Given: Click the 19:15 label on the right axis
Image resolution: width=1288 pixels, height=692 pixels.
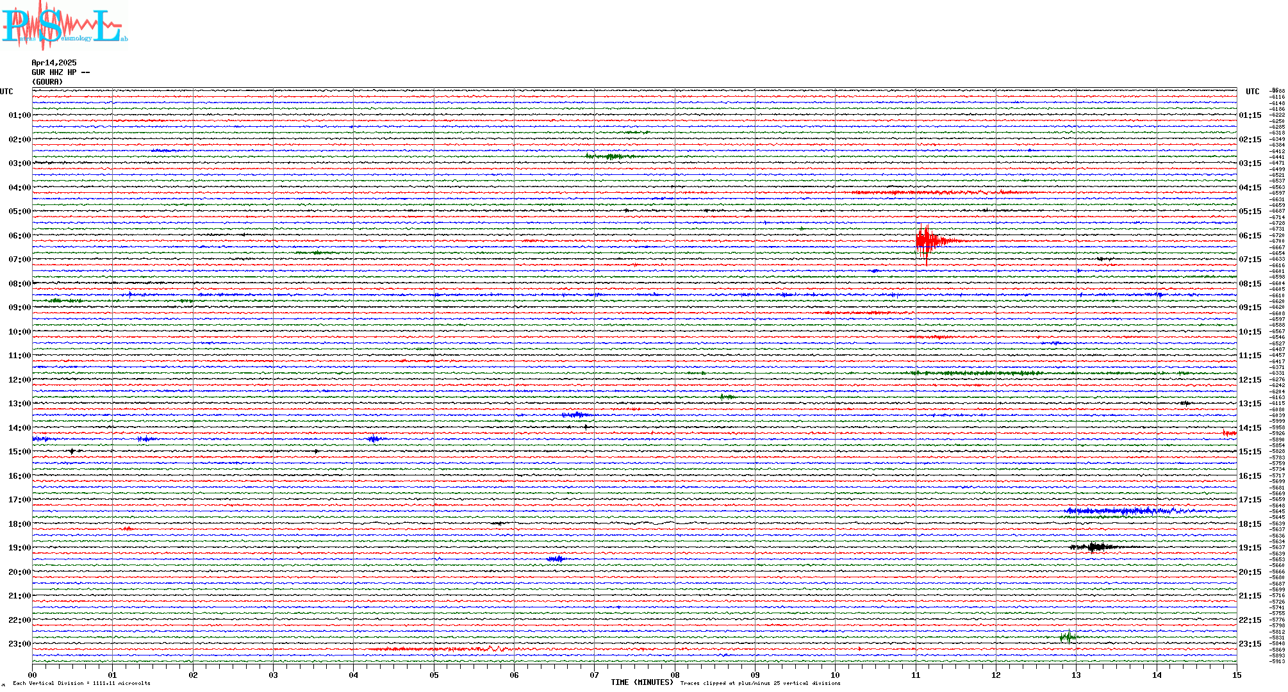Looking at the screenshot, I should click(1250, 548).
